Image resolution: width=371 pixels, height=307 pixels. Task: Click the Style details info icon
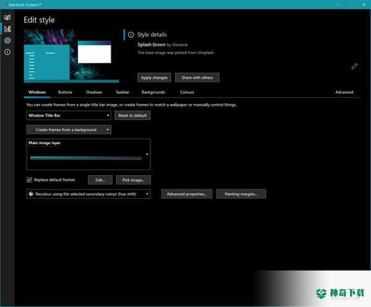[x=131, y=35]
